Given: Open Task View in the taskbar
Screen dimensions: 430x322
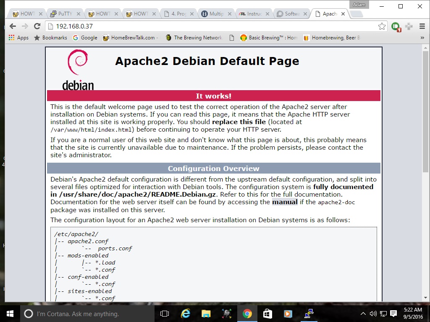Looking at the screenshot, I should [165, 314].
